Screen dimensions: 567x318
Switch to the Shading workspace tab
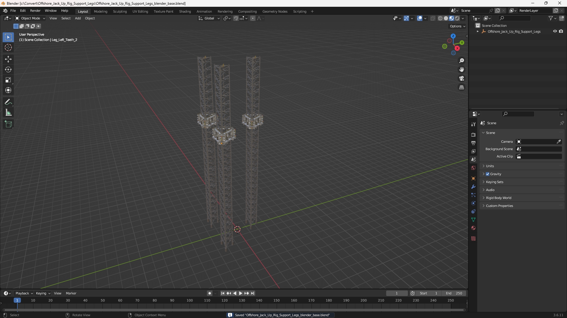point(185,11)
